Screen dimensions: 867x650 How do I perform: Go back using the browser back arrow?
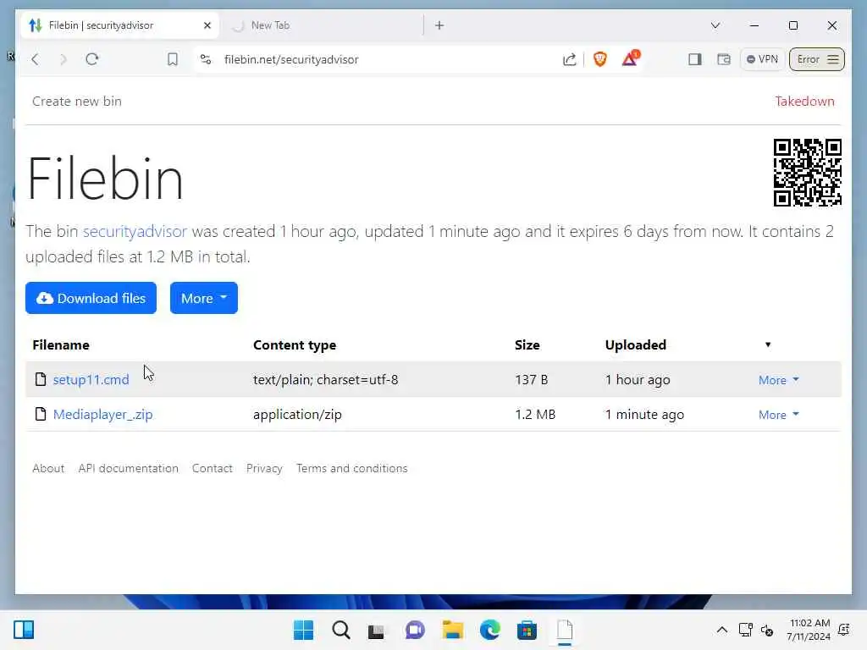pos(36,59)
